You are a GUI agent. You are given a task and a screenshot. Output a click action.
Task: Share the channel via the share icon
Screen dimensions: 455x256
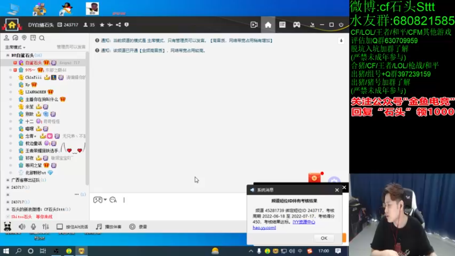118,25
